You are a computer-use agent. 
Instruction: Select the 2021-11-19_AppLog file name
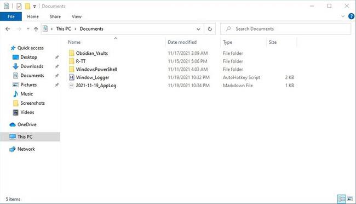click(x=96, y=86)
